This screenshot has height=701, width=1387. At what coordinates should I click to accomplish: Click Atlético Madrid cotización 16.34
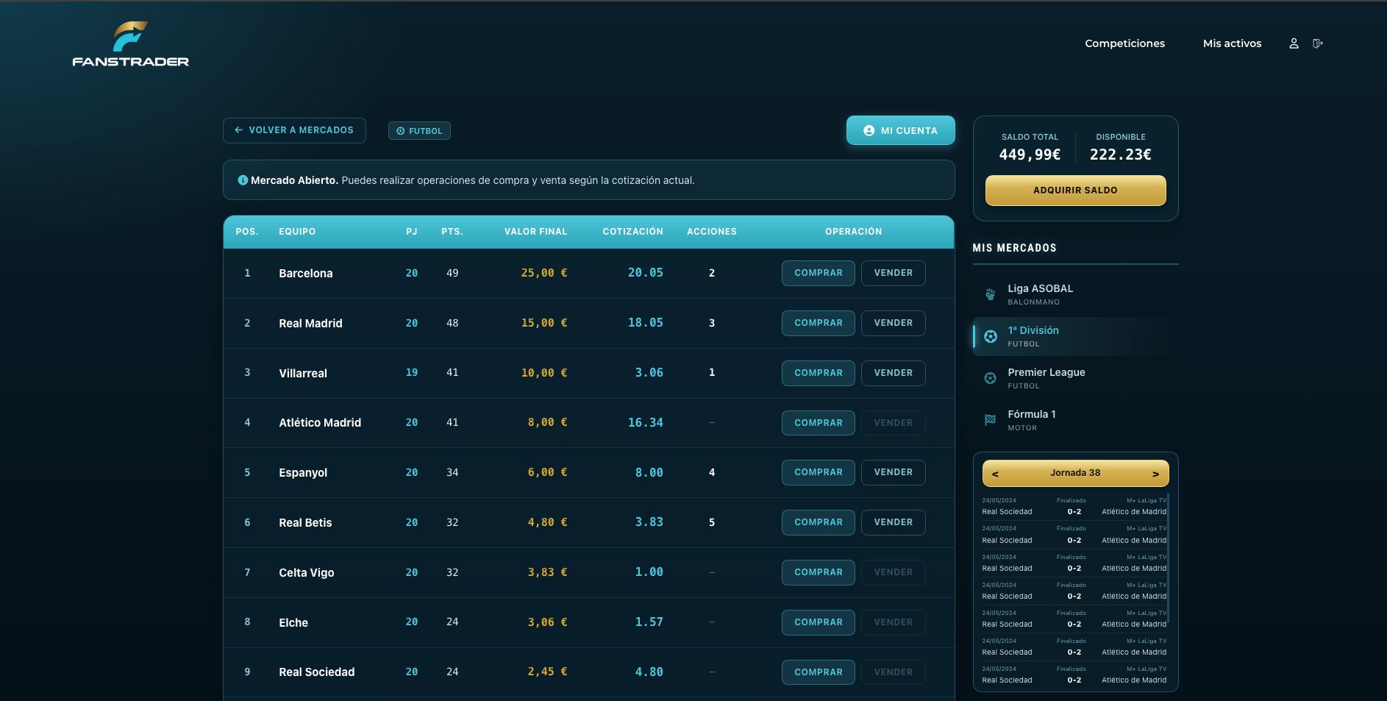[x=645, y=423]
